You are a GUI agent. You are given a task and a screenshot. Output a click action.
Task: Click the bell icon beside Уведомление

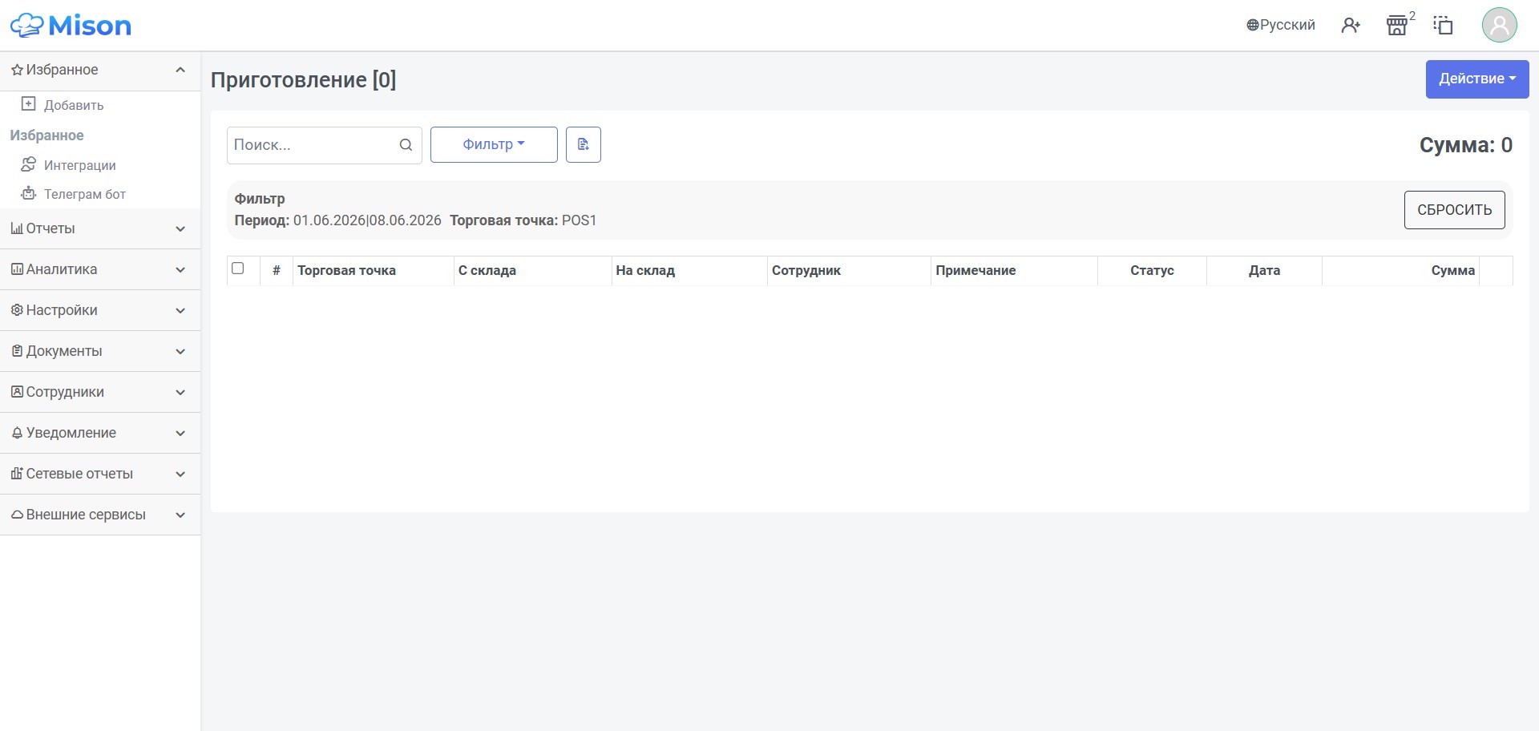pyautogui.click(x=17, y=433)
